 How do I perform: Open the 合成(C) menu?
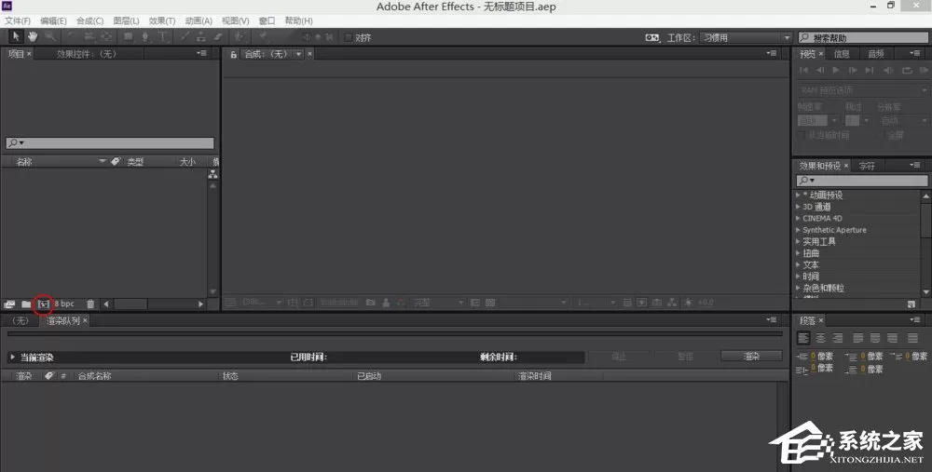[x=89, y=20]
